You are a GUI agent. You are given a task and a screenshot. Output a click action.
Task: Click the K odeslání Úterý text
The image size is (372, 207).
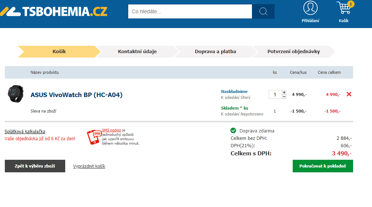pyautogui.click(x=236, y=97)
